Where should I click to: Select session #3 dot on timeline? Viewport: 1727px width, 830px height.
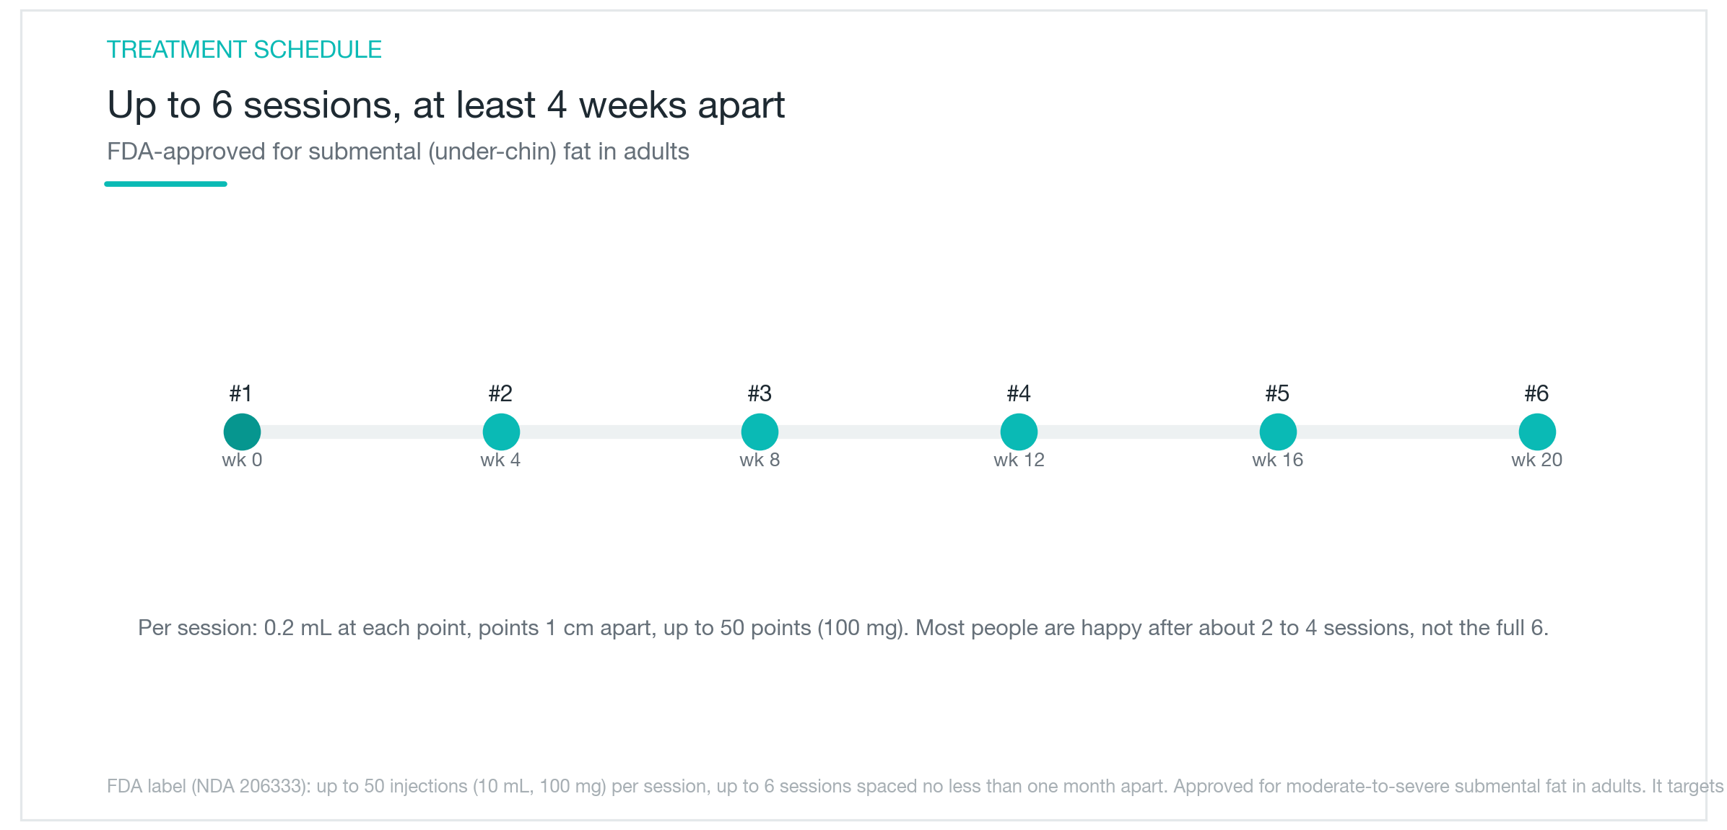760,432
